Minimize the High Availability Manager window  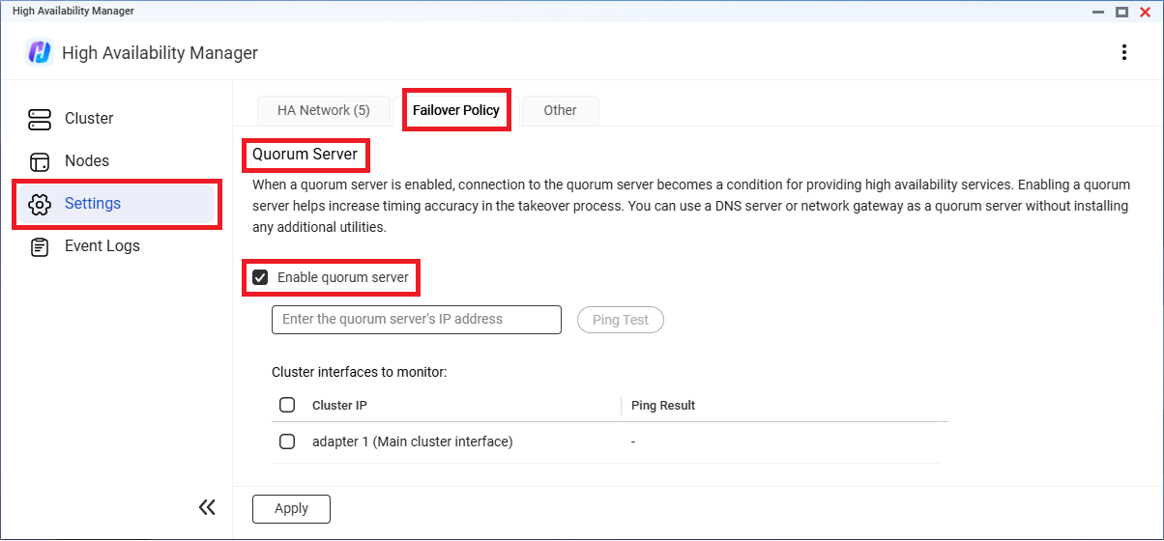click(1098, 12)
